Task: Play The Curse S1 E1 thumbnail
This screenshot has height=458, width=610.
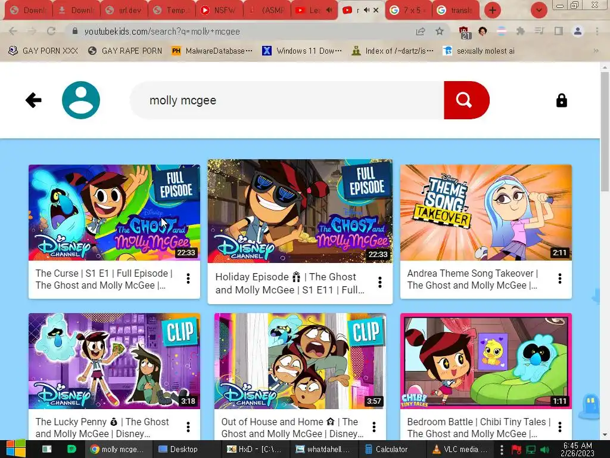Action: [x=114, y=213]
